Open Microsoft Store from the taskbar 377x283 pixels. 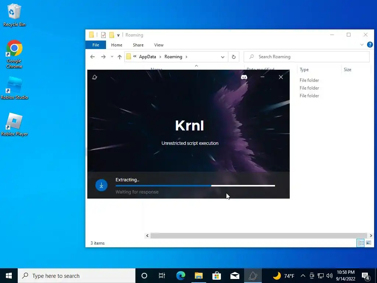[x=216, y=276]
